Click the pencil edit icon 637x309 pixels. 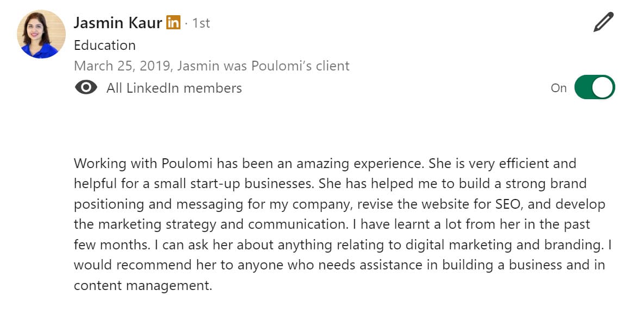(x=603, y=22)
